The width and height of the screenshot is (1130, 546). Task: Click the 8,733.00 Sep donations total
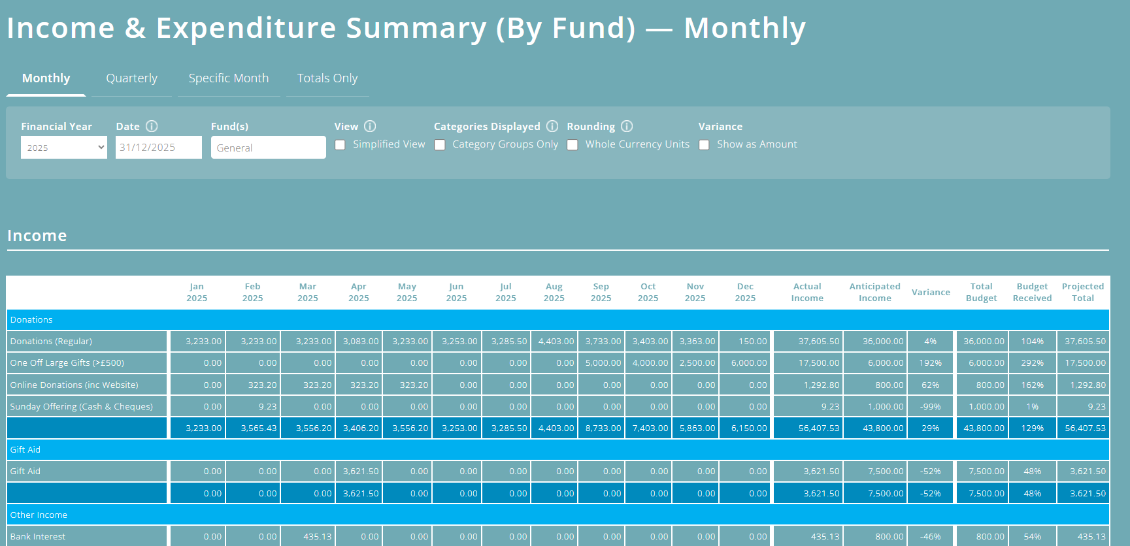[x=602, y=428]
